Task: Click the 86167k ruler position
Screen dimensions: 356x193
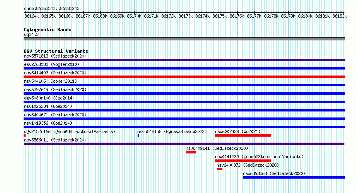Action: [83, 16]
